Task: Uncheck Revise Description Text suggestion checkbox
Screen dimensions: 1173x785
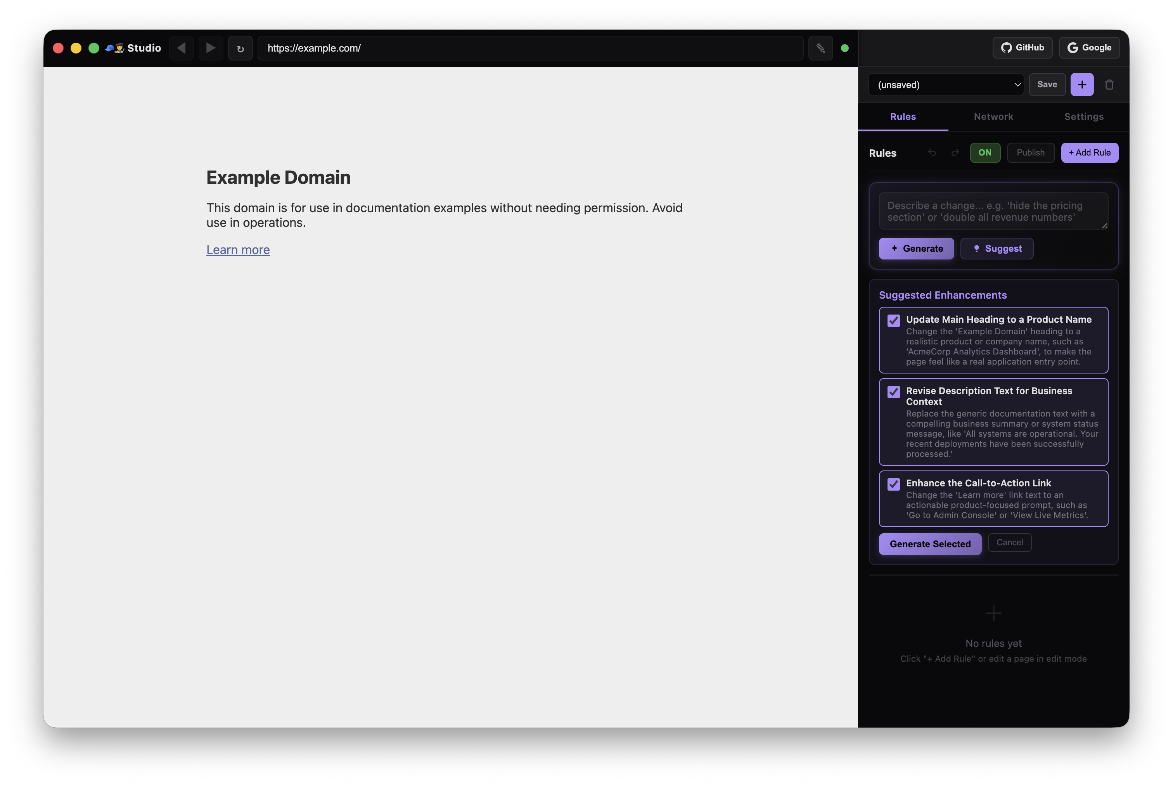Action: pos(893,392)
